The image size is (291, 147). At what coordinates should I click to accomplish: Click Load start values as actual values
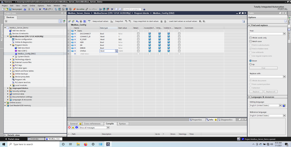click(x=183, y=21)
